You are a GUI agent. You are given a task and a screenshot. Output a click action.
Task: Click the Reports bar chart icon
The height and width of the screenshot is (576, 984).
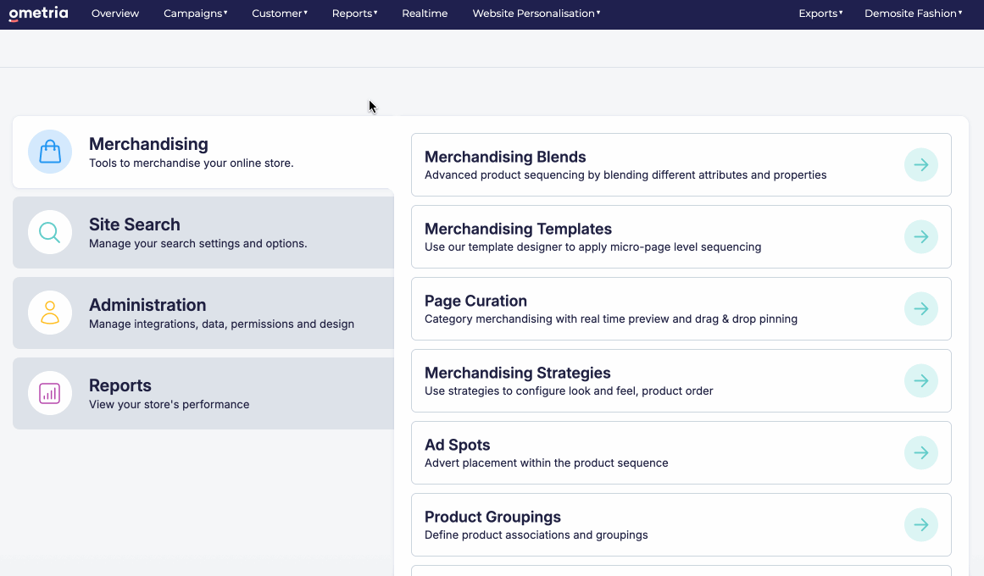point(50,393)
